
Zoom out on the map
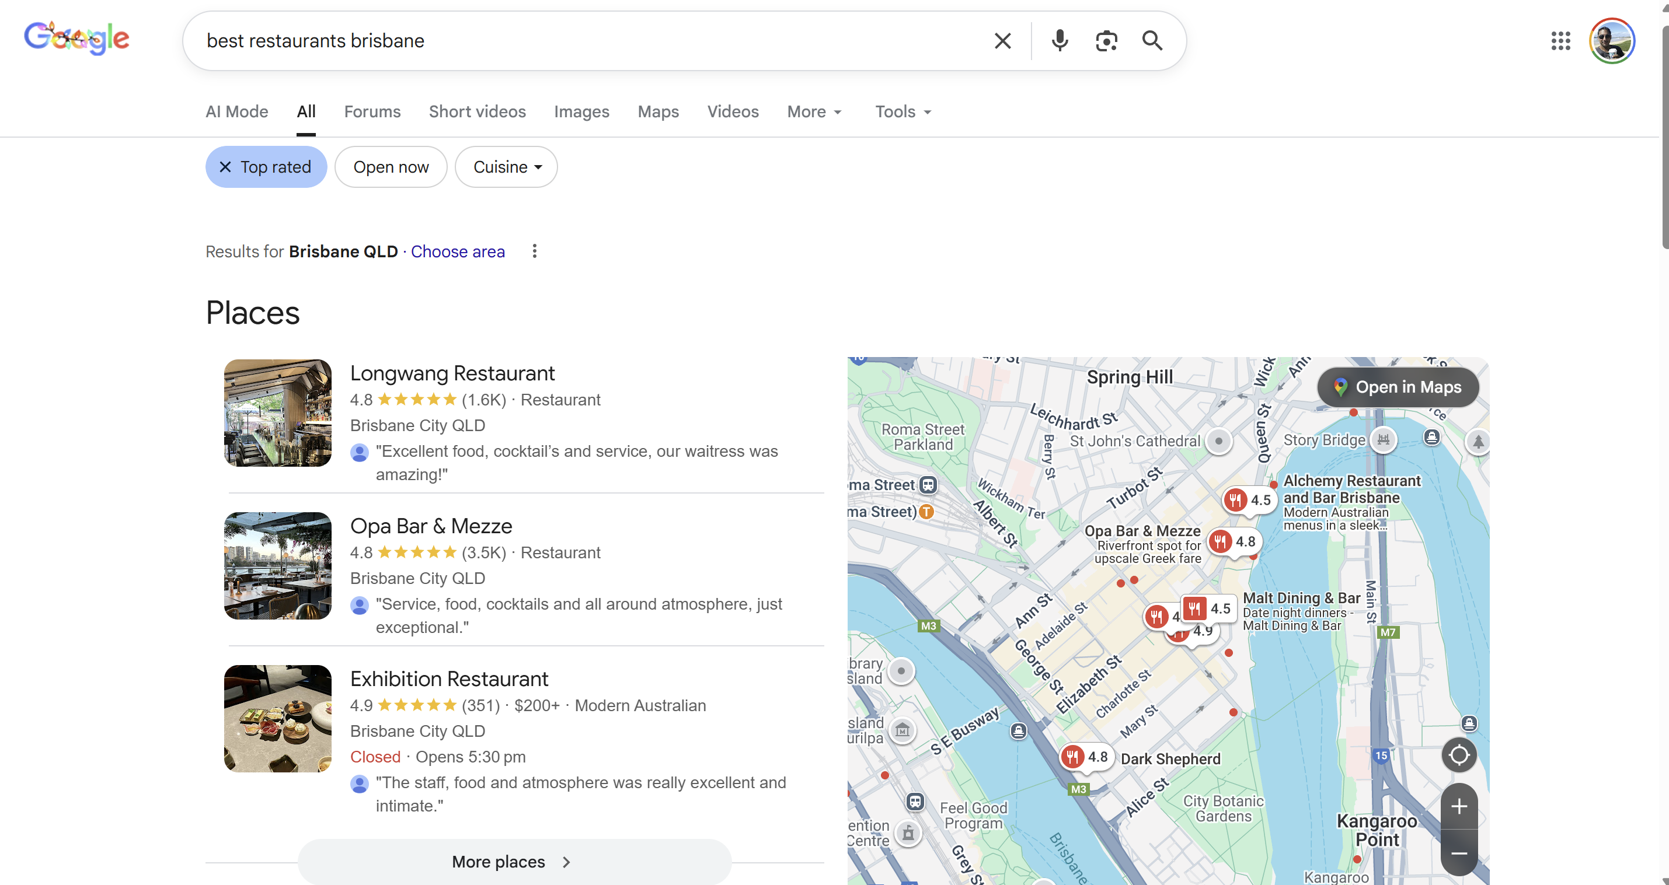pyautogui.click(x=1458, y=853)
